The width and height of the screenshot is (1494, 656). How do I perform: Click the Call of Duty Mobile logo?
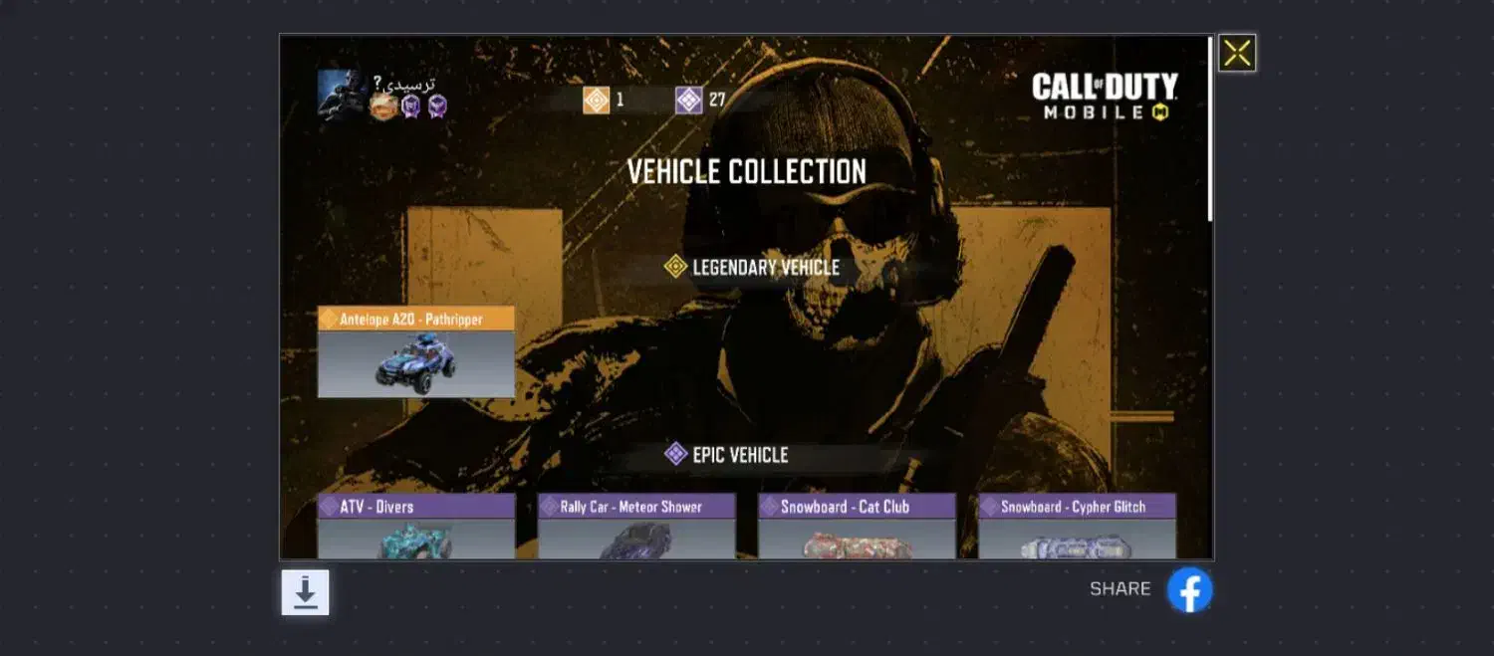tap(1105, 97)
